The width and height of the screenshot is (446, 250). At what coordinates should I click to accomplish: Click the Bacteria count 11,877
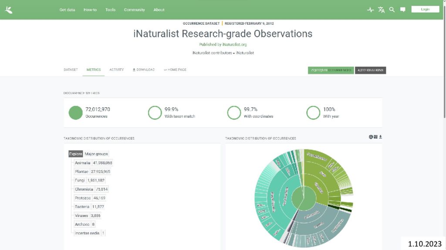click(x=98, y=207)
